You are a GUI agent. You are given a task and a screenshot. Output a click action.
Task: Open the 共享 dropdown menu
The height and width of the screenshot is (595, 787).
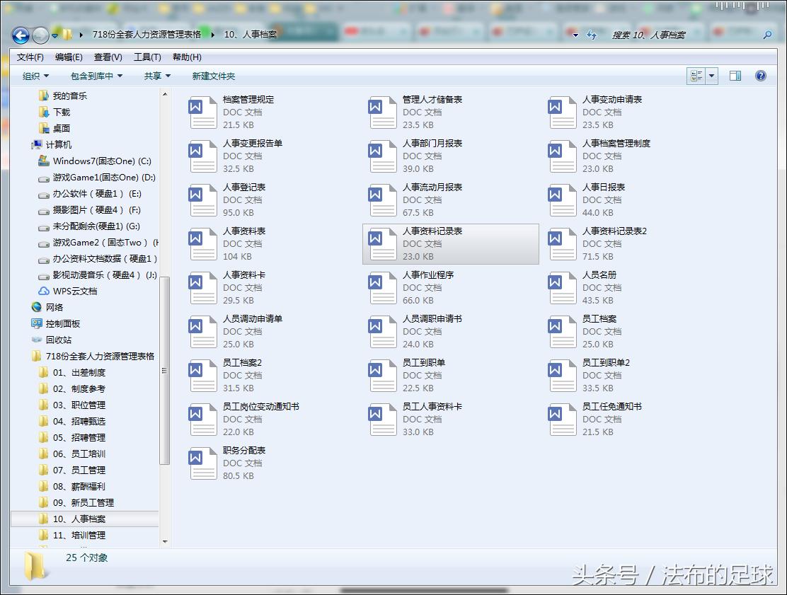pyautogui.click(x=157, y=76)
